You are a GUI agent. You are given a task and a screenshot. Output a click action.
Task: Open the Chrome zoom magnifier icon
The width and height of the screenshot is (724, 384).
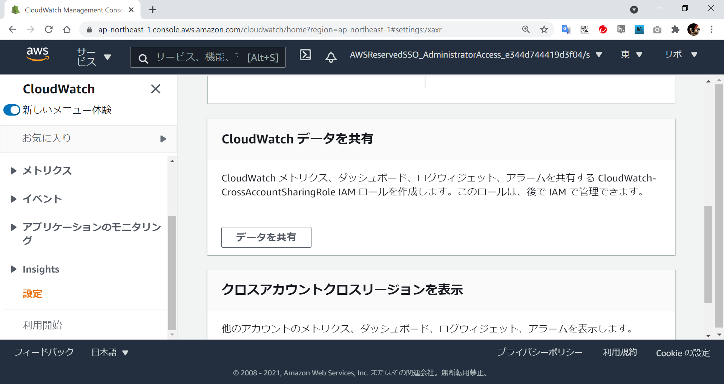click(526, 29)
